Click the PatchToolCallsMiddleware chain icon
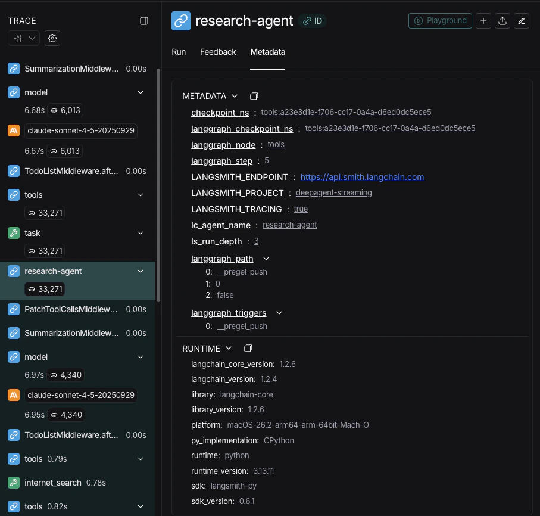Viewport: 540px width, 516px height. click(x=14, y=309)
